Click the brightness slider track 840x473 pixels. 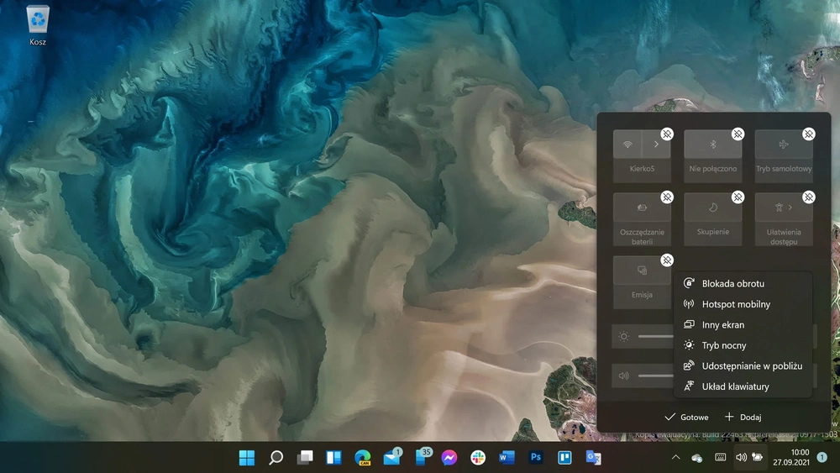[x=656, y=336]
